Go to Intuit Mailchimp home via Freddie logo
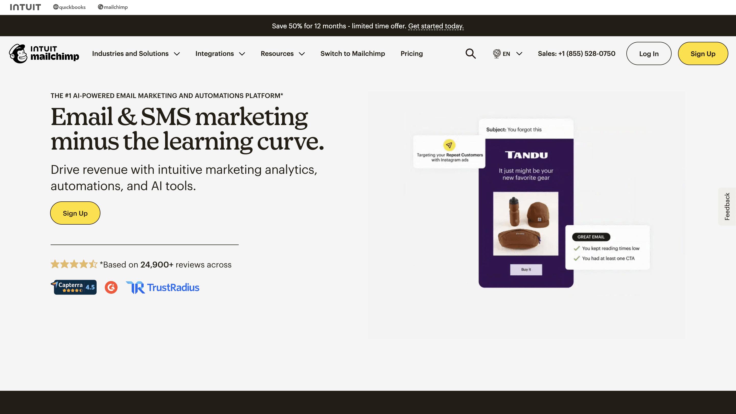The height and width of the screenshot is (414, 736). coord(44,53)
